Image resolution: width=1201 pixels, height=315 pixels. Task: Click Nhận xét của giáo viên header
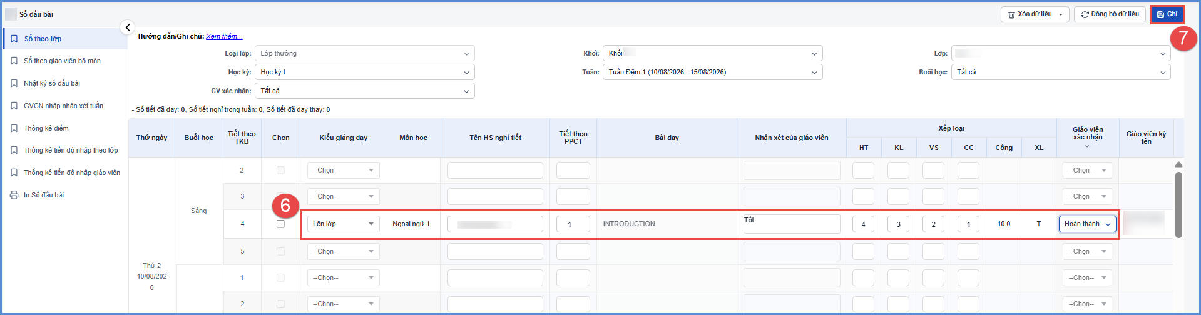(x=792, y=137)
